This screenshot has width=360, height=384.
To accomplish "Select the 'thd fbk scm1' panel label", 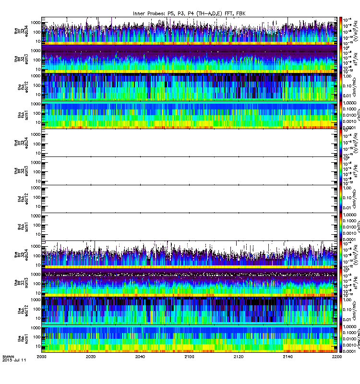I will [23, 227].
